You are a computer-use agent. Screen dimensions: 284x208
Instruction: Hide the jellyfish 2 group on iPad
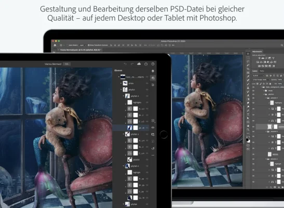click(147, 166)
